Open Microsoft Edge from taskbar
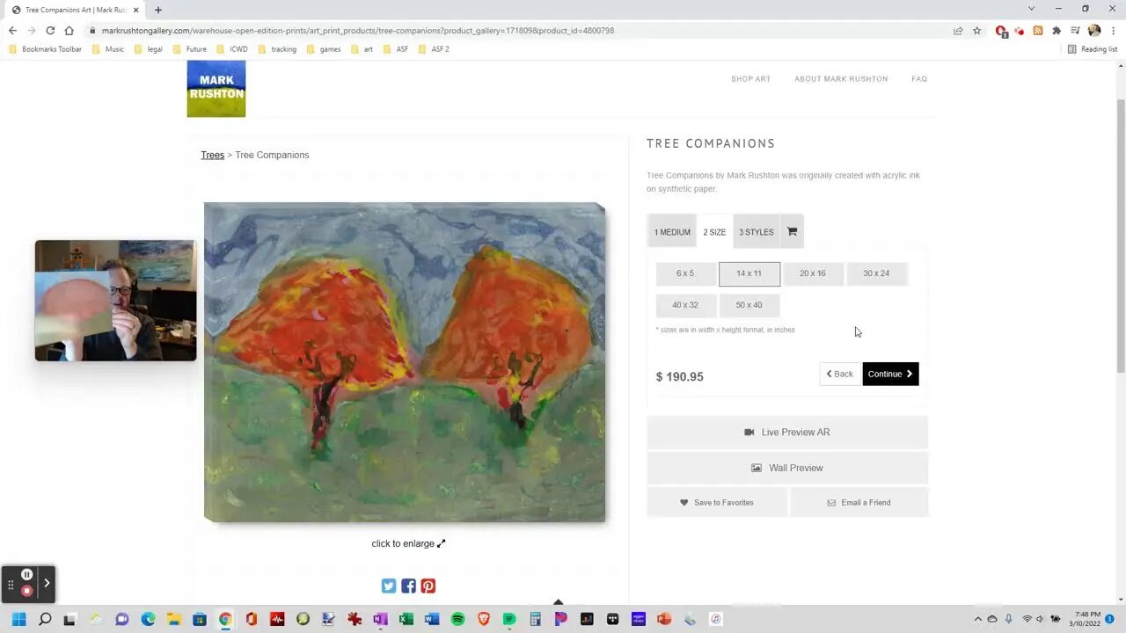1126x633 pixels. pyautogui.click(x=148, y=619)
